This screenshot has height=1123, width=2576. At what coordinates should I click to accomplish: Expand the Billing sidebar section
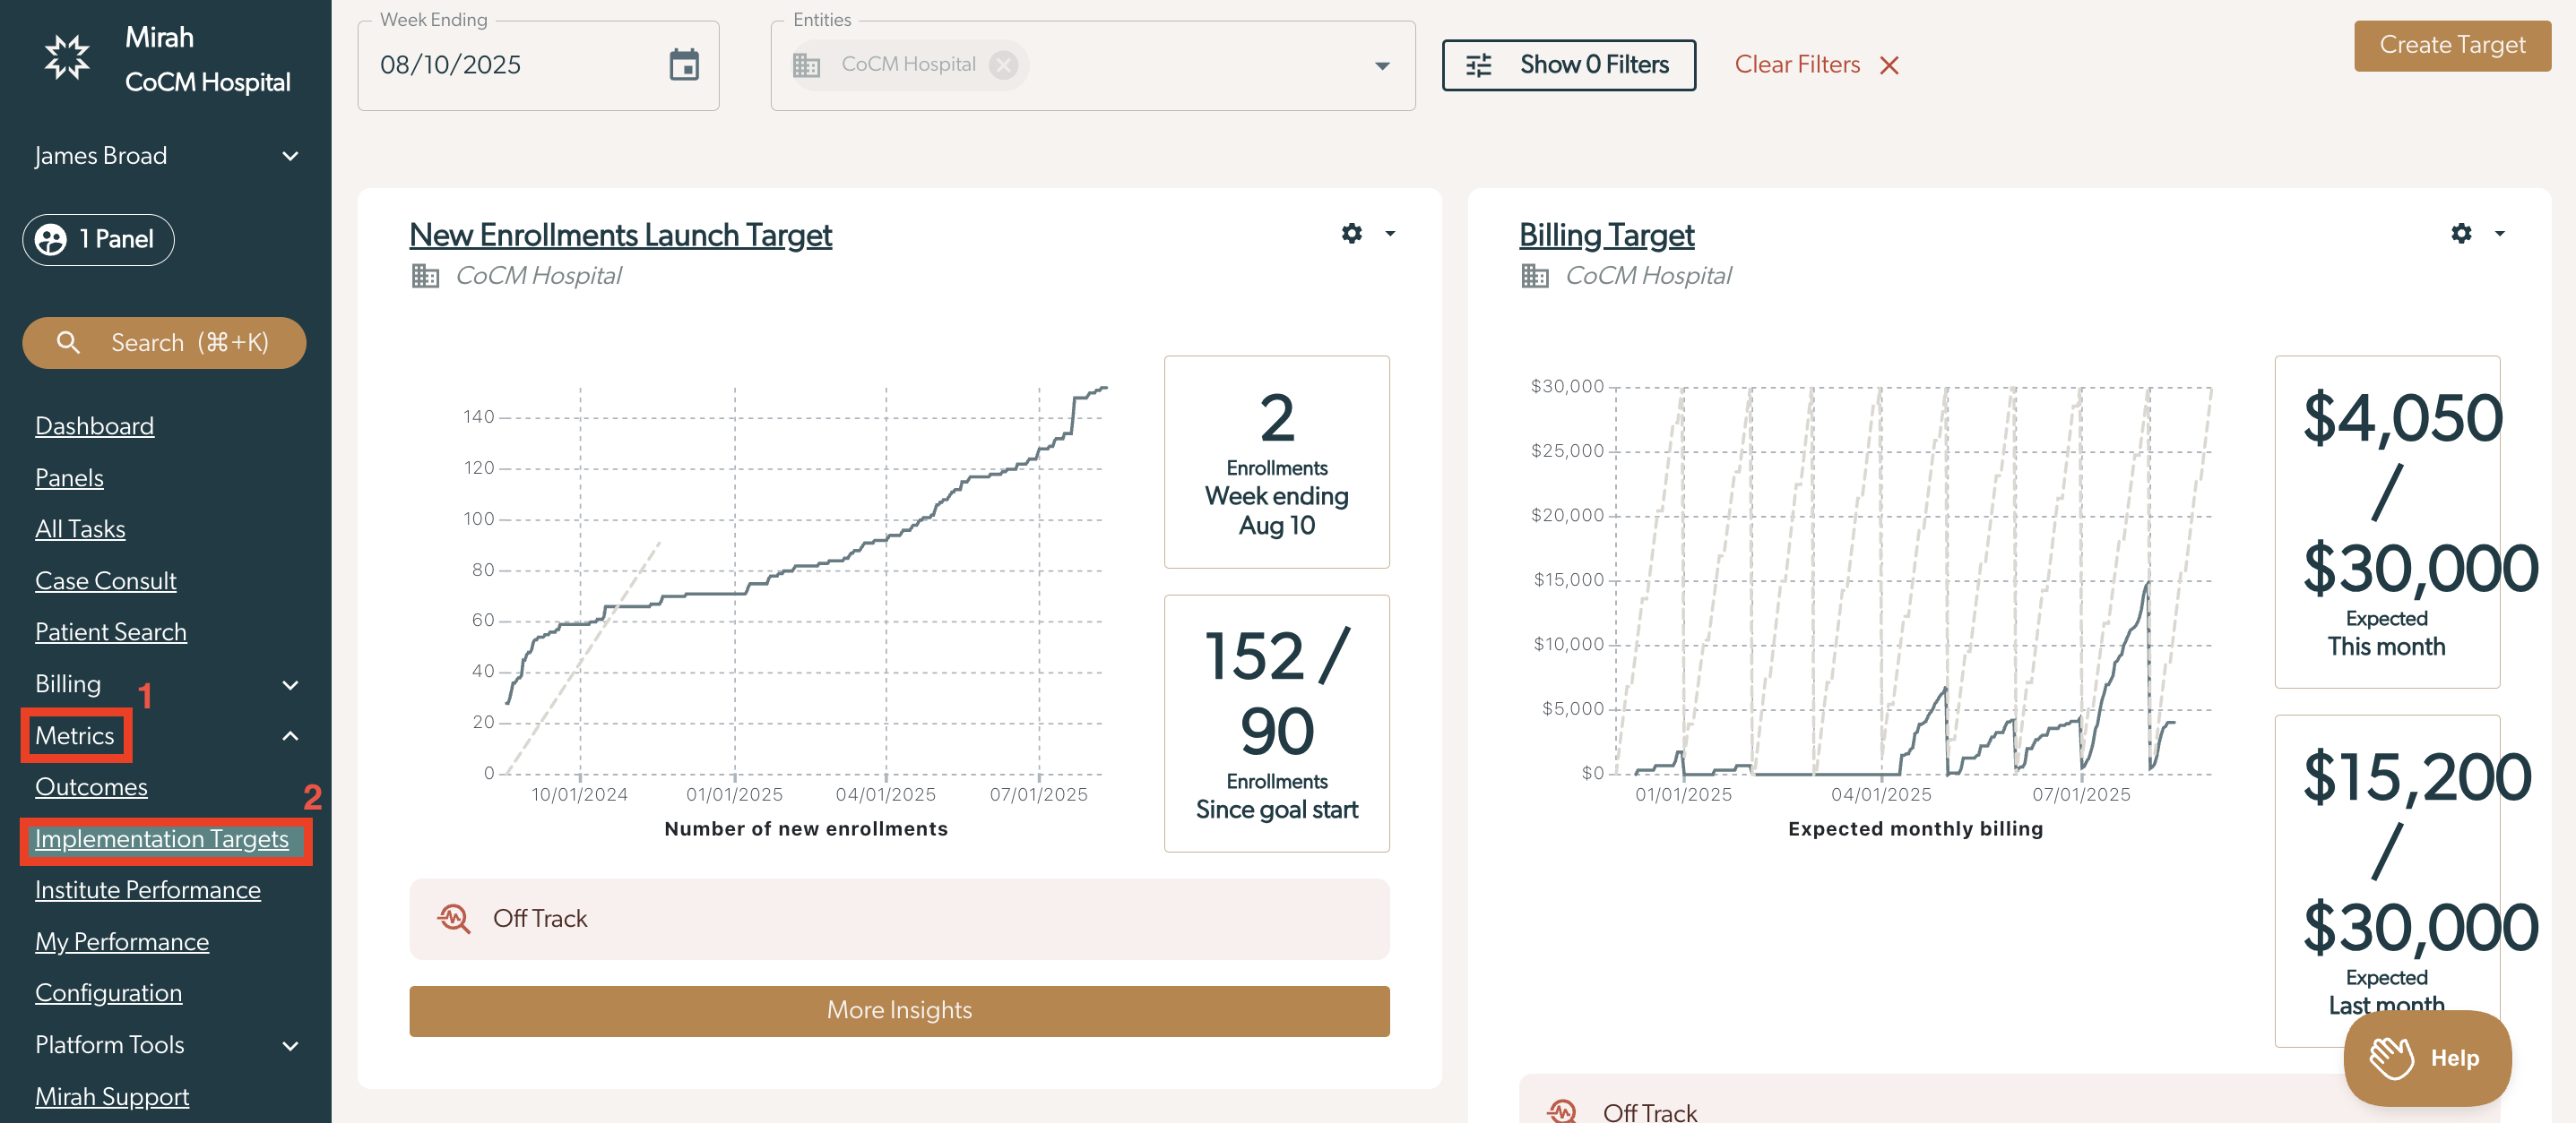click(x=290, y=684)
